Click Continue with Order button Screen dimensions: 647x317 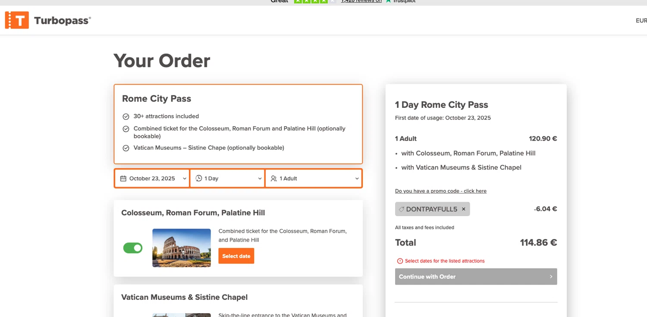point(476,276)
